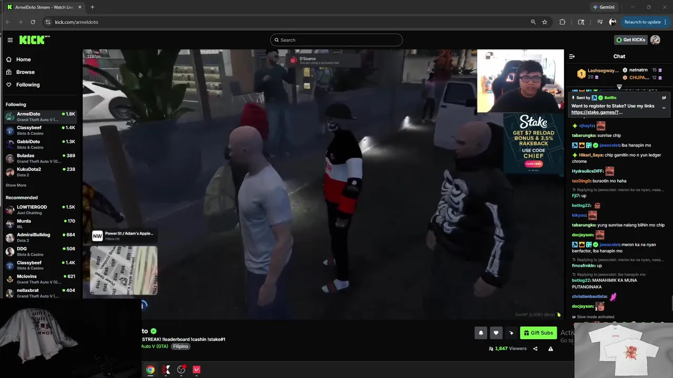Click the Get KICKs button
Screen dimensions: 673x378
pyautogui.click(x=630, y=40)
